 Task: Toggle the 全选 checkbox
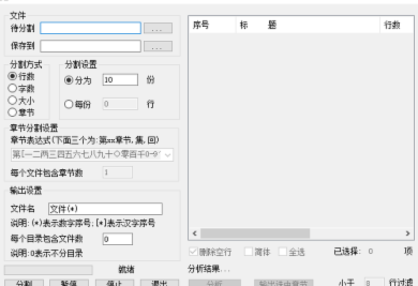[x=283, y=252]
